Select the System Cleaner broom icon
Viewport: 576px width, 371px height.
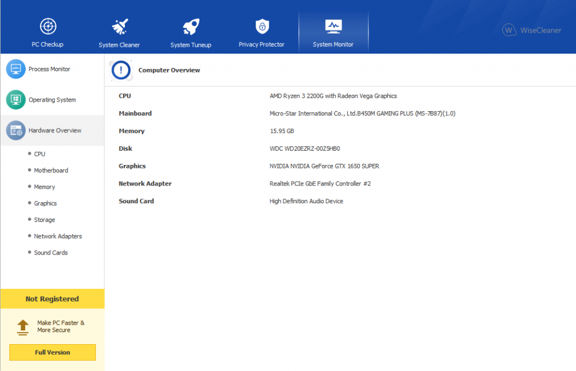120,26
